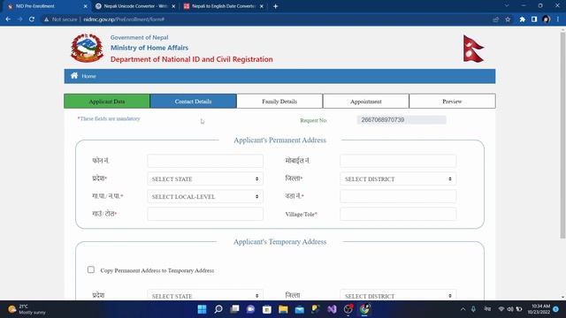Image resolution: width=566 pixels, height=318 pixels.
Task: Click the Not secure warning icon
Action: (46, 19)
